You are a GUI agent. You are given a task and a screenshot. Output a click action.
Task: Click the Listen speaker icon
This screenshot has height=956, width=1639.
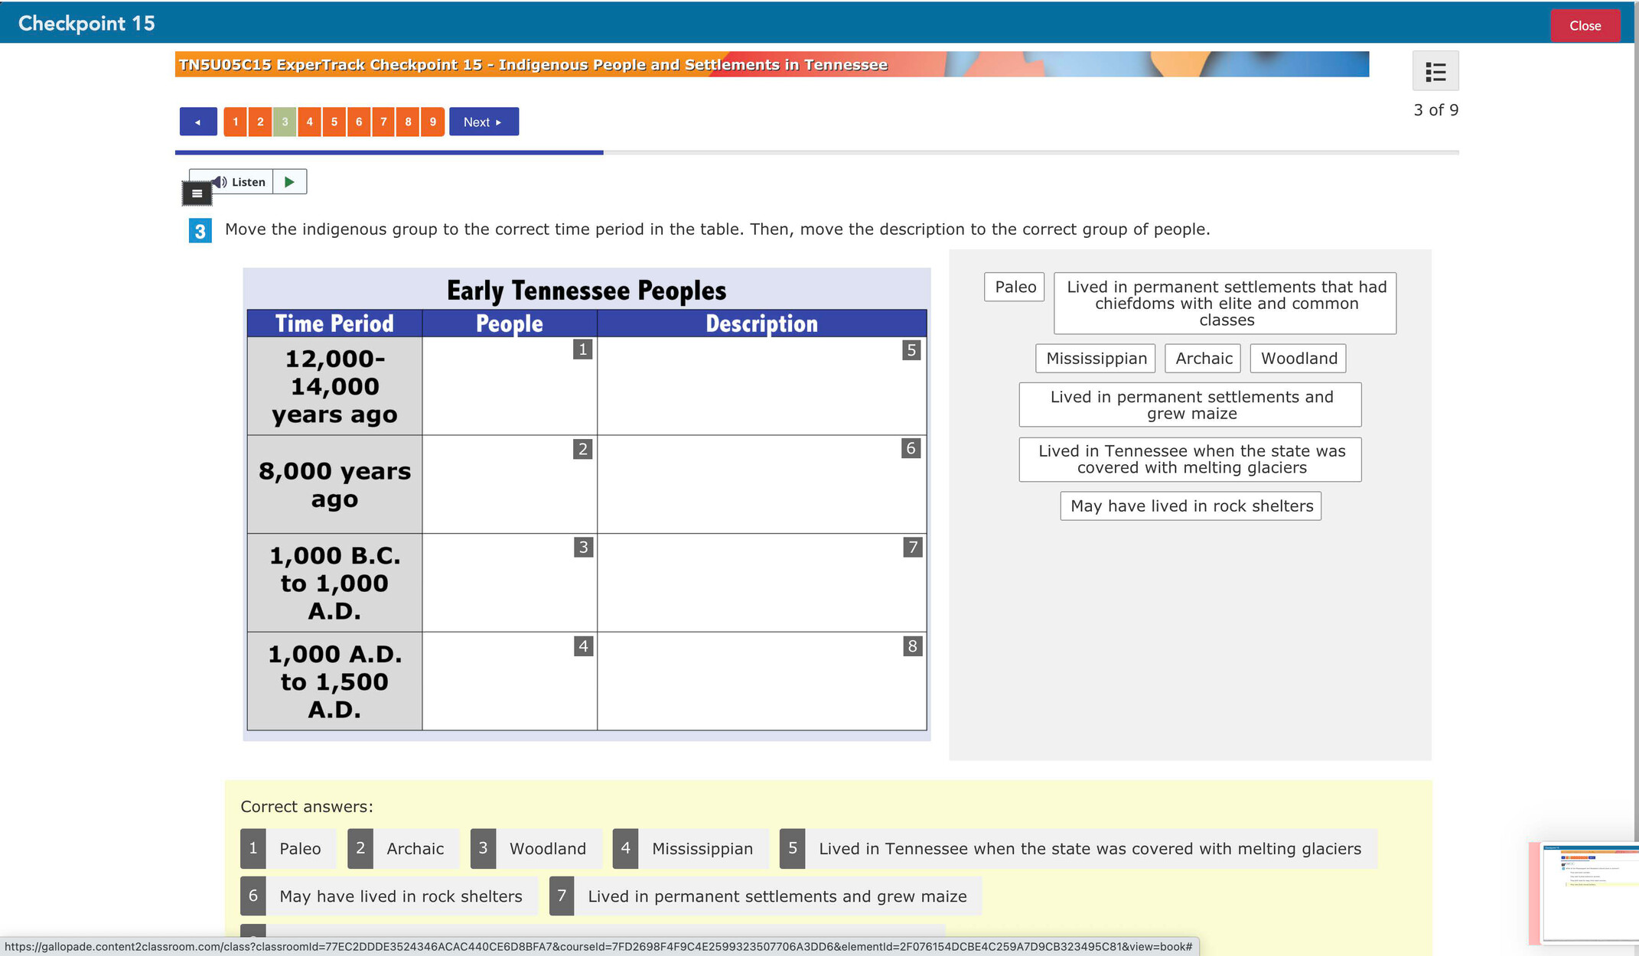coord(221,182)
